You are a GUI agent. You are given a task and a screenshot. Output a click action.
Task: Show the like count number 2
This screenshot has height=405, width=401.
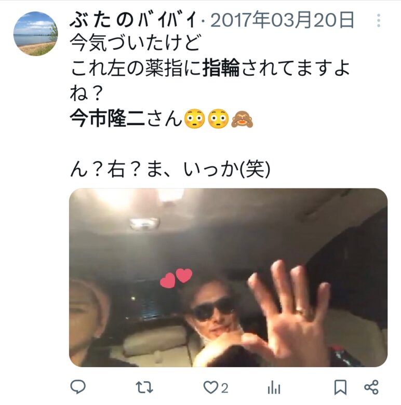point(224,388)
